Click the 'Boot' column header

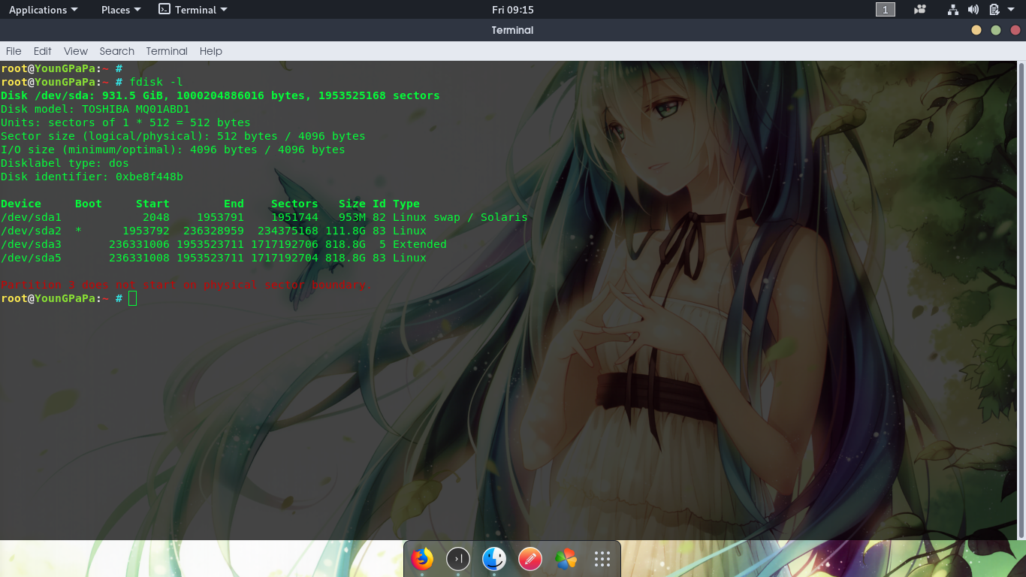89,204
